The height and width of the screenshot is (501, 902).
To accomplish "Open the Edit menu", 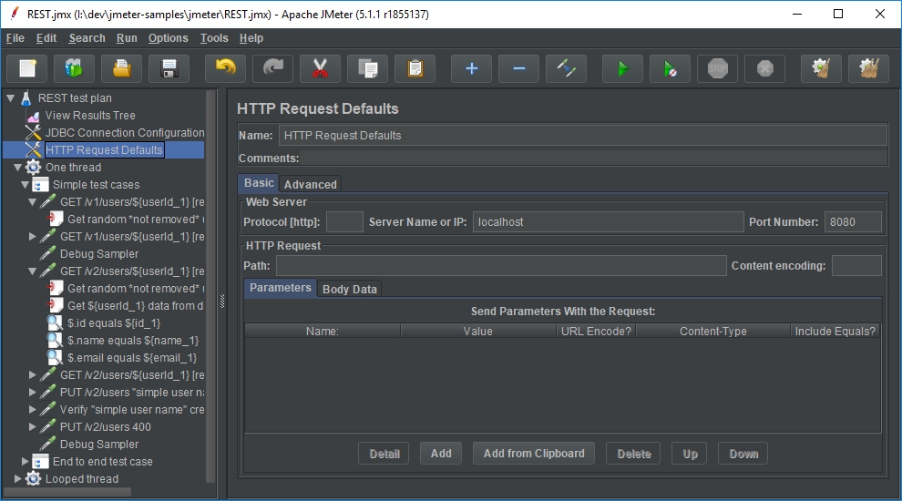I will click(x=46, y=38).
